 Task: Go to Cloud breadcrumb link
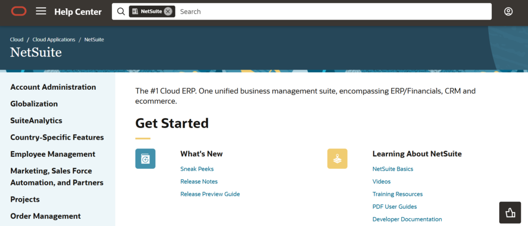click(16, 40)
